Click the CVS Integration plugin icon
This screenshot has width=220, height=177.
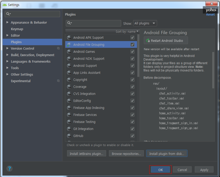pyautogui.click(x=69, y=94)
